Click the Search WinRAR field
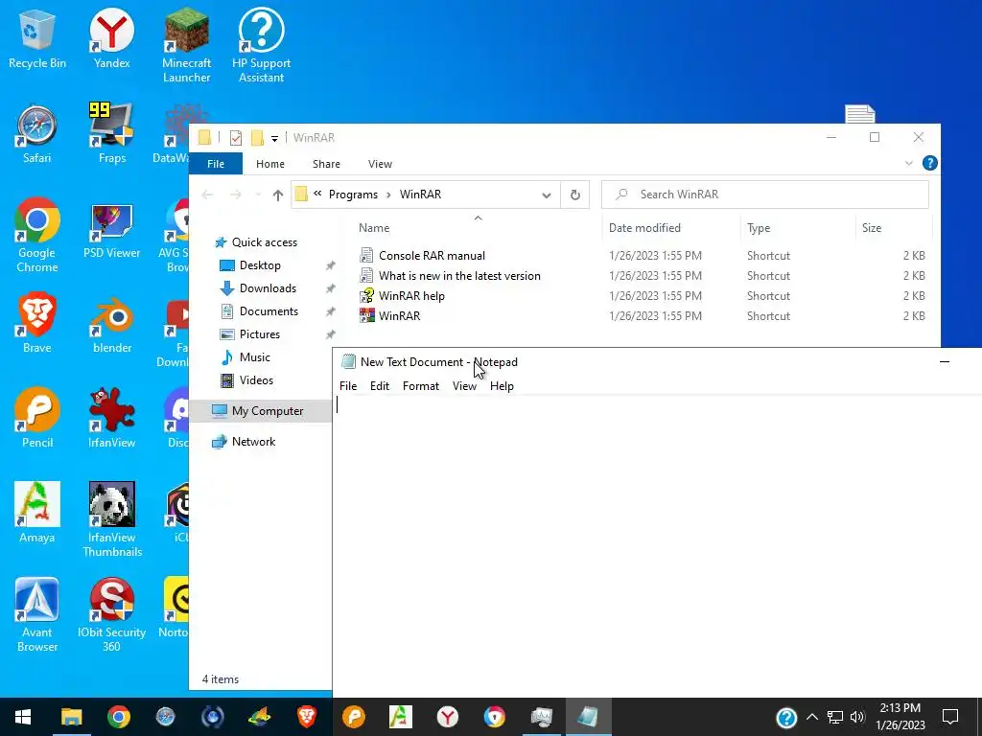The width and height of the screenshot is (982, 736). [x=764, y=195]
